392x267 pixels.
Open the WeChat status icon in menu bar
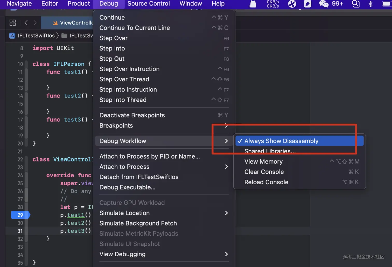tap(324, 4)
